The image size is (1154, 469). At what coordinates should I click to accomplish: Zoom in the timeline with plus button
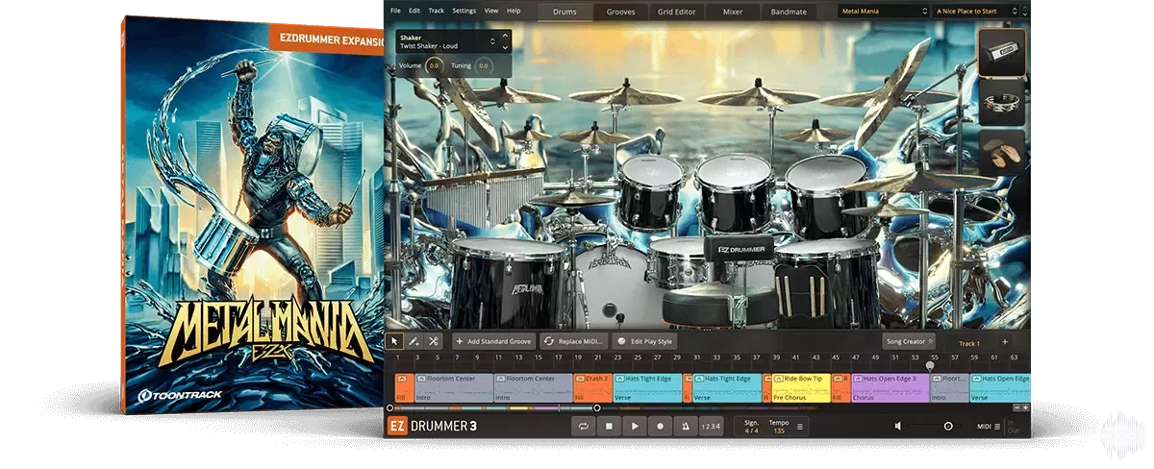click(1025, 407)
